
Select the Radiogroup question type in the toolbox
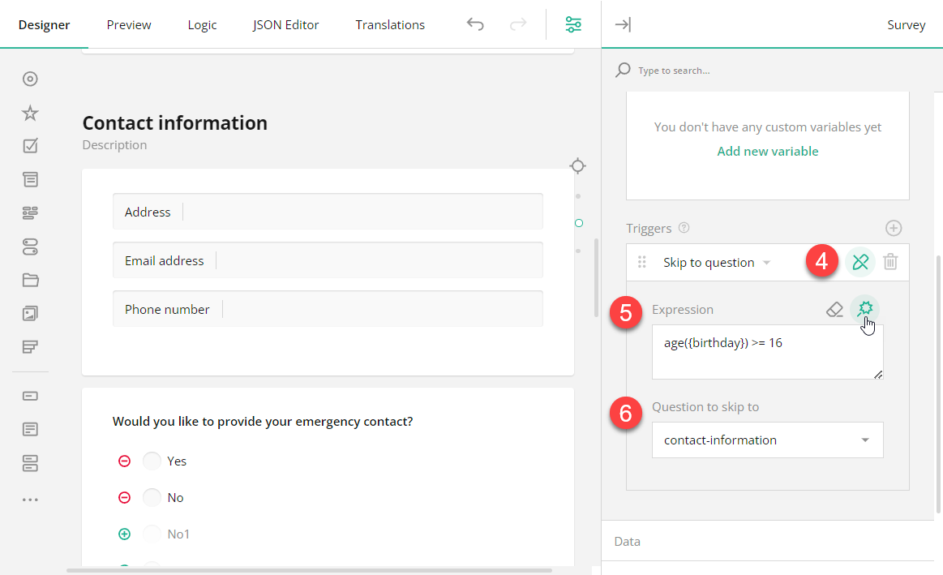30,79
